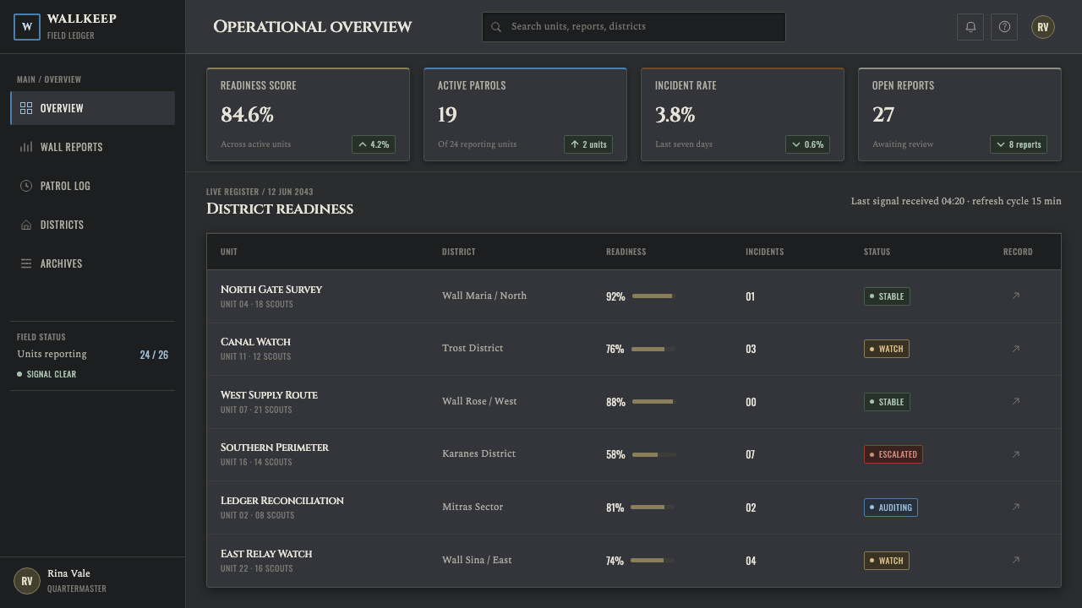This screenshot has width=1082, height=608.
Task: Open Patrol Log section
Action: [92, 186]
